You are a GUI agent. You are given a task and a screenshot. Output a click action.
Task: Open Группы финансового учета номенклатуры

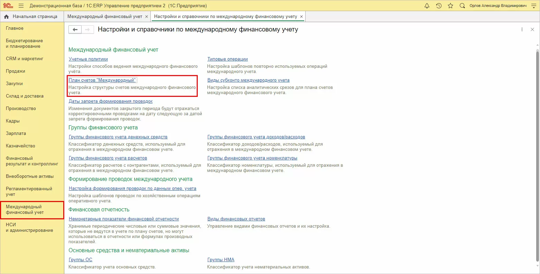(x=252, y=158)
